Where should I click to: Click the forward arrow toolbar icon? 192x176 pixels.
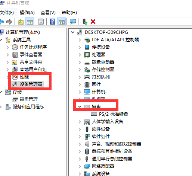click(x=9, y=22)
